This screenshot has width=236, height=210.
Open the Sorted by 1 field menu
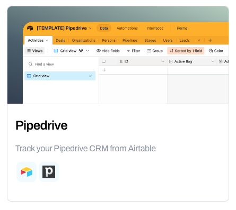tap(186, 51)
